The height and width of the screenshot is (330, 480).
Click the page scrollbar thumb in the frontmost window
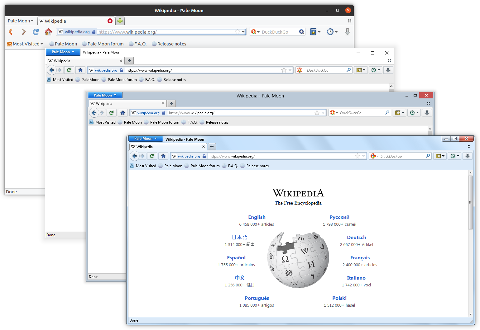pyautogui.click(x=470, y=202)
